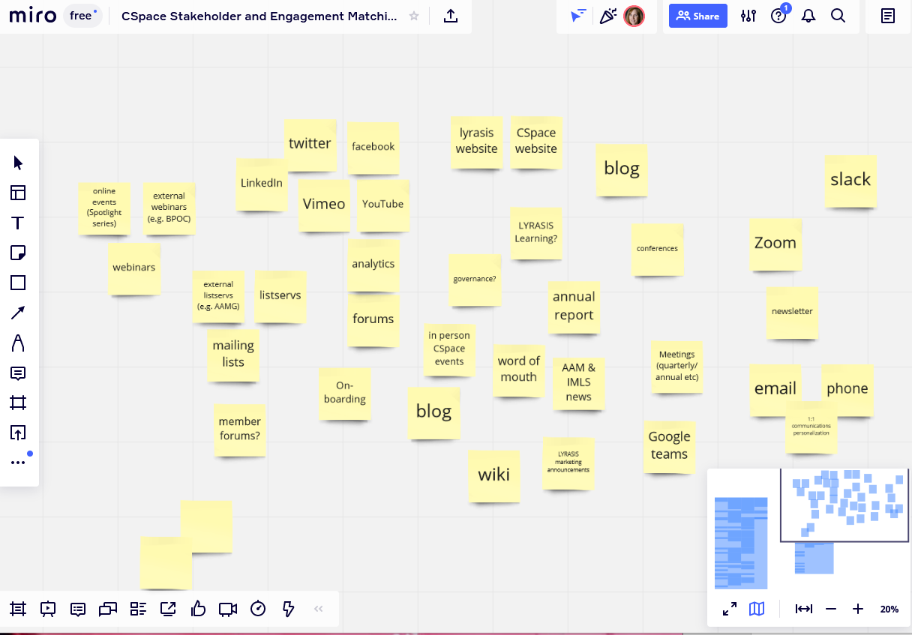912x635 pixels.
Task: Star the board as favorite
Action: [x=414, y=16]
